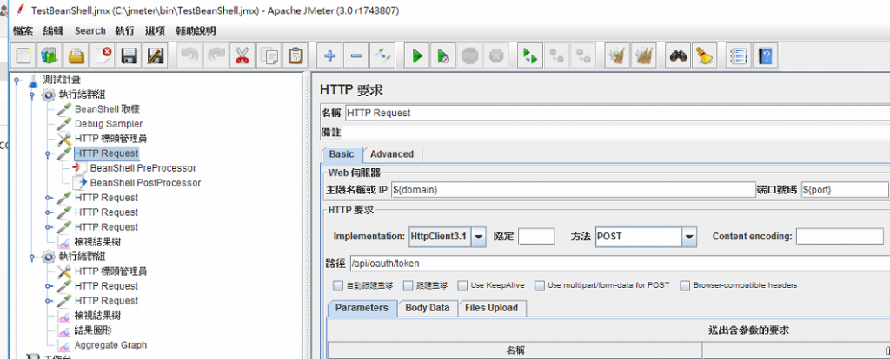
Task: Switch to the Advanced tab
Action: pyautogui.click(x=392, y=154)
